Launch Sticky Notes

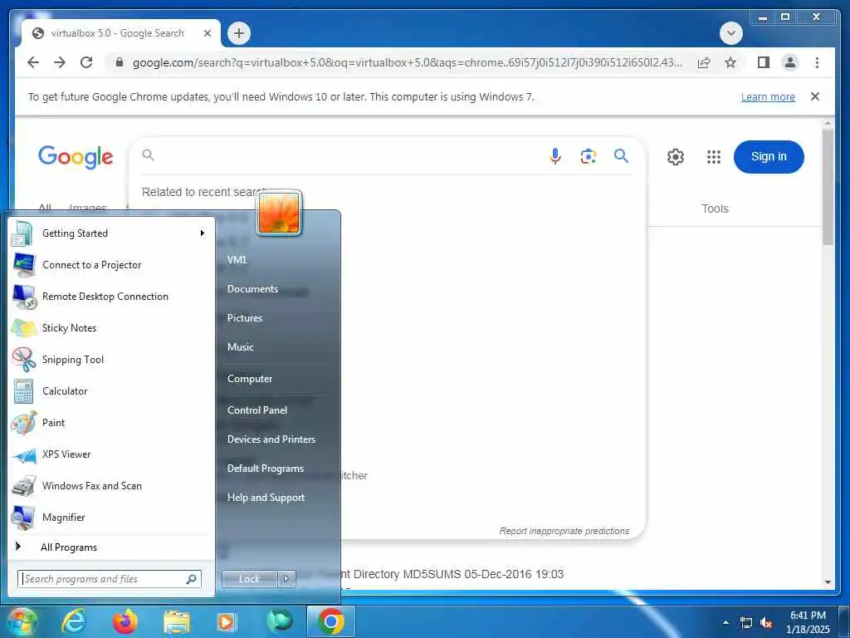[111, 327]
